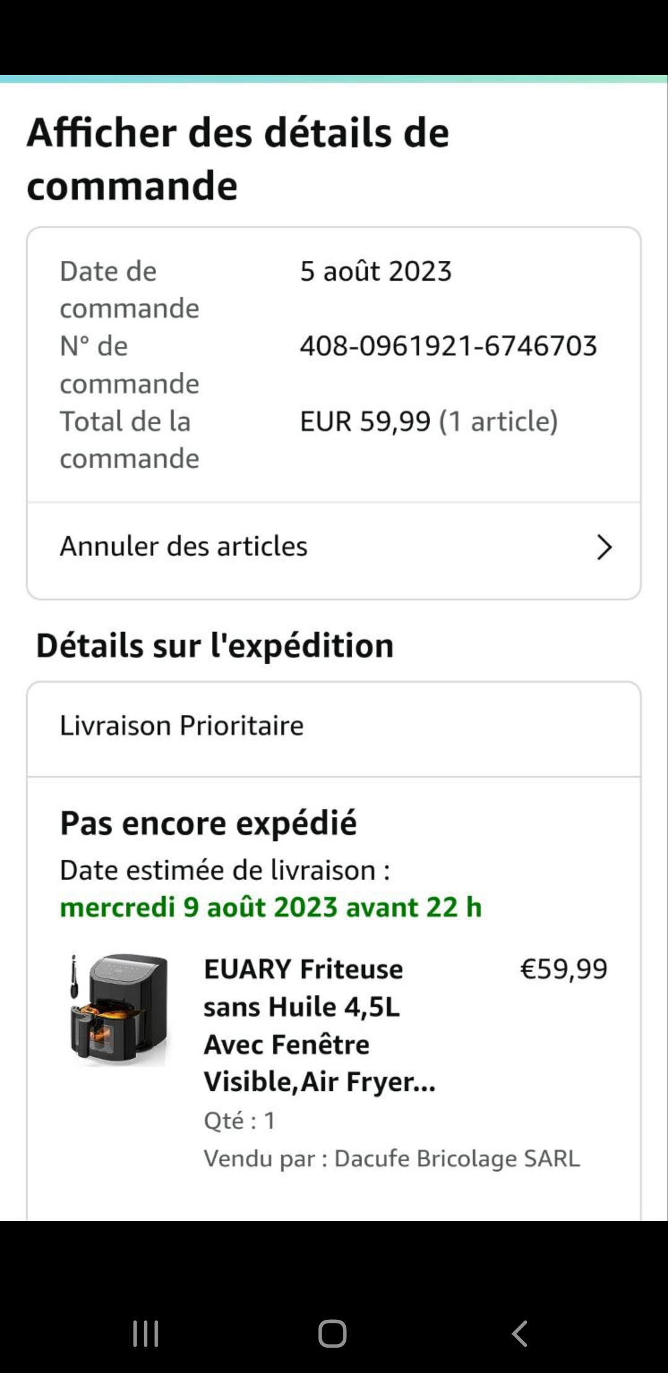The height and width of the screenshot is (1373, 668).
Task: Select the Annuler des articles text
Action: [184, 547]
